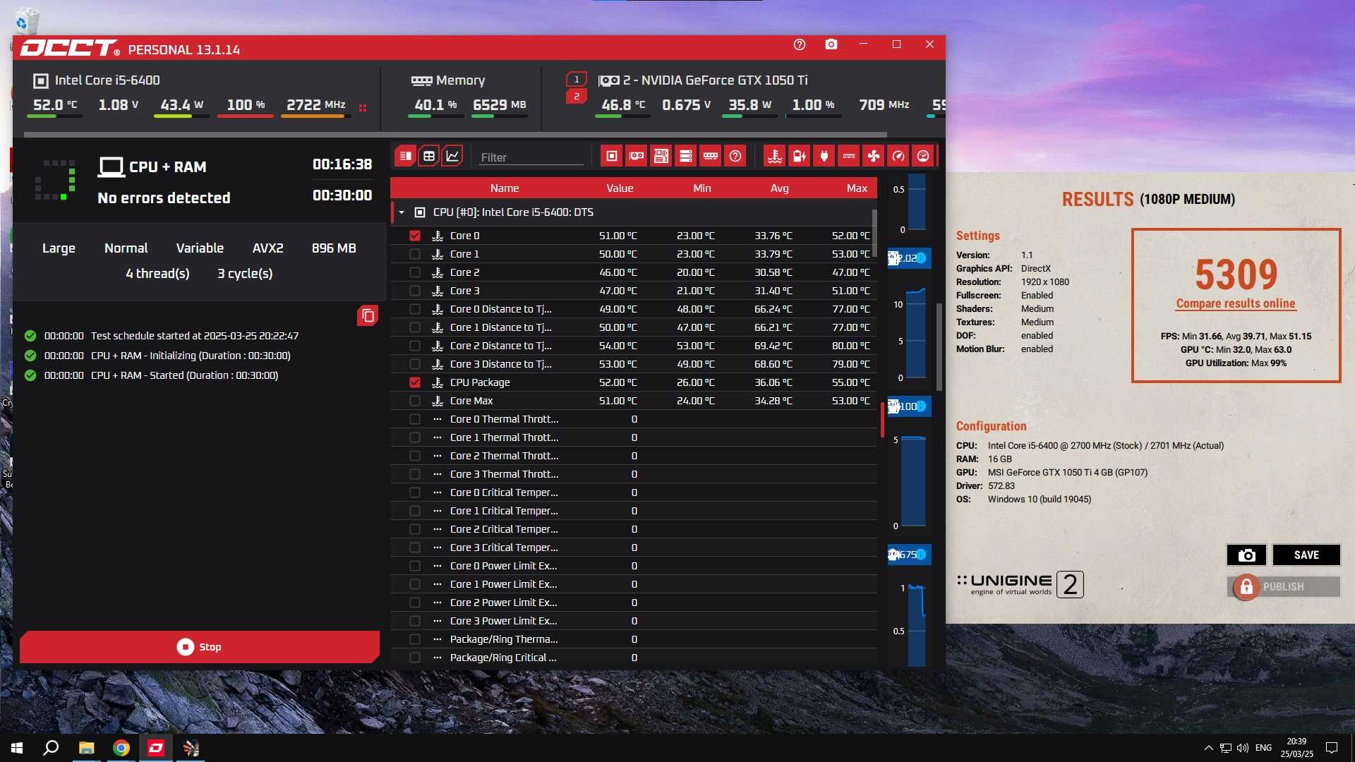Sort sensors by Max column header

pos(857,188)
